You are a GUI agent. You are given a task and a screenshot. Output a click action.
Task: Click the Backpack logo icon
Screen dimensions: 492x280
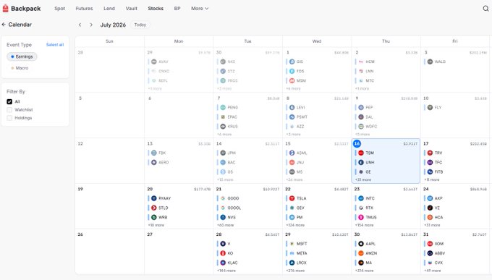(x=5, y=8)
